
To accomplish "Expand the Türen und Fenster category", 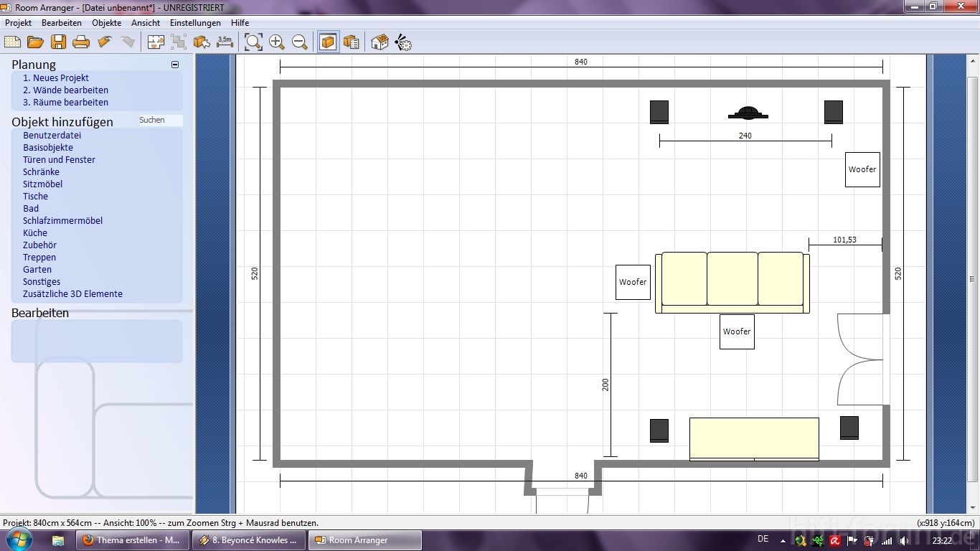I will pos(59,160).
